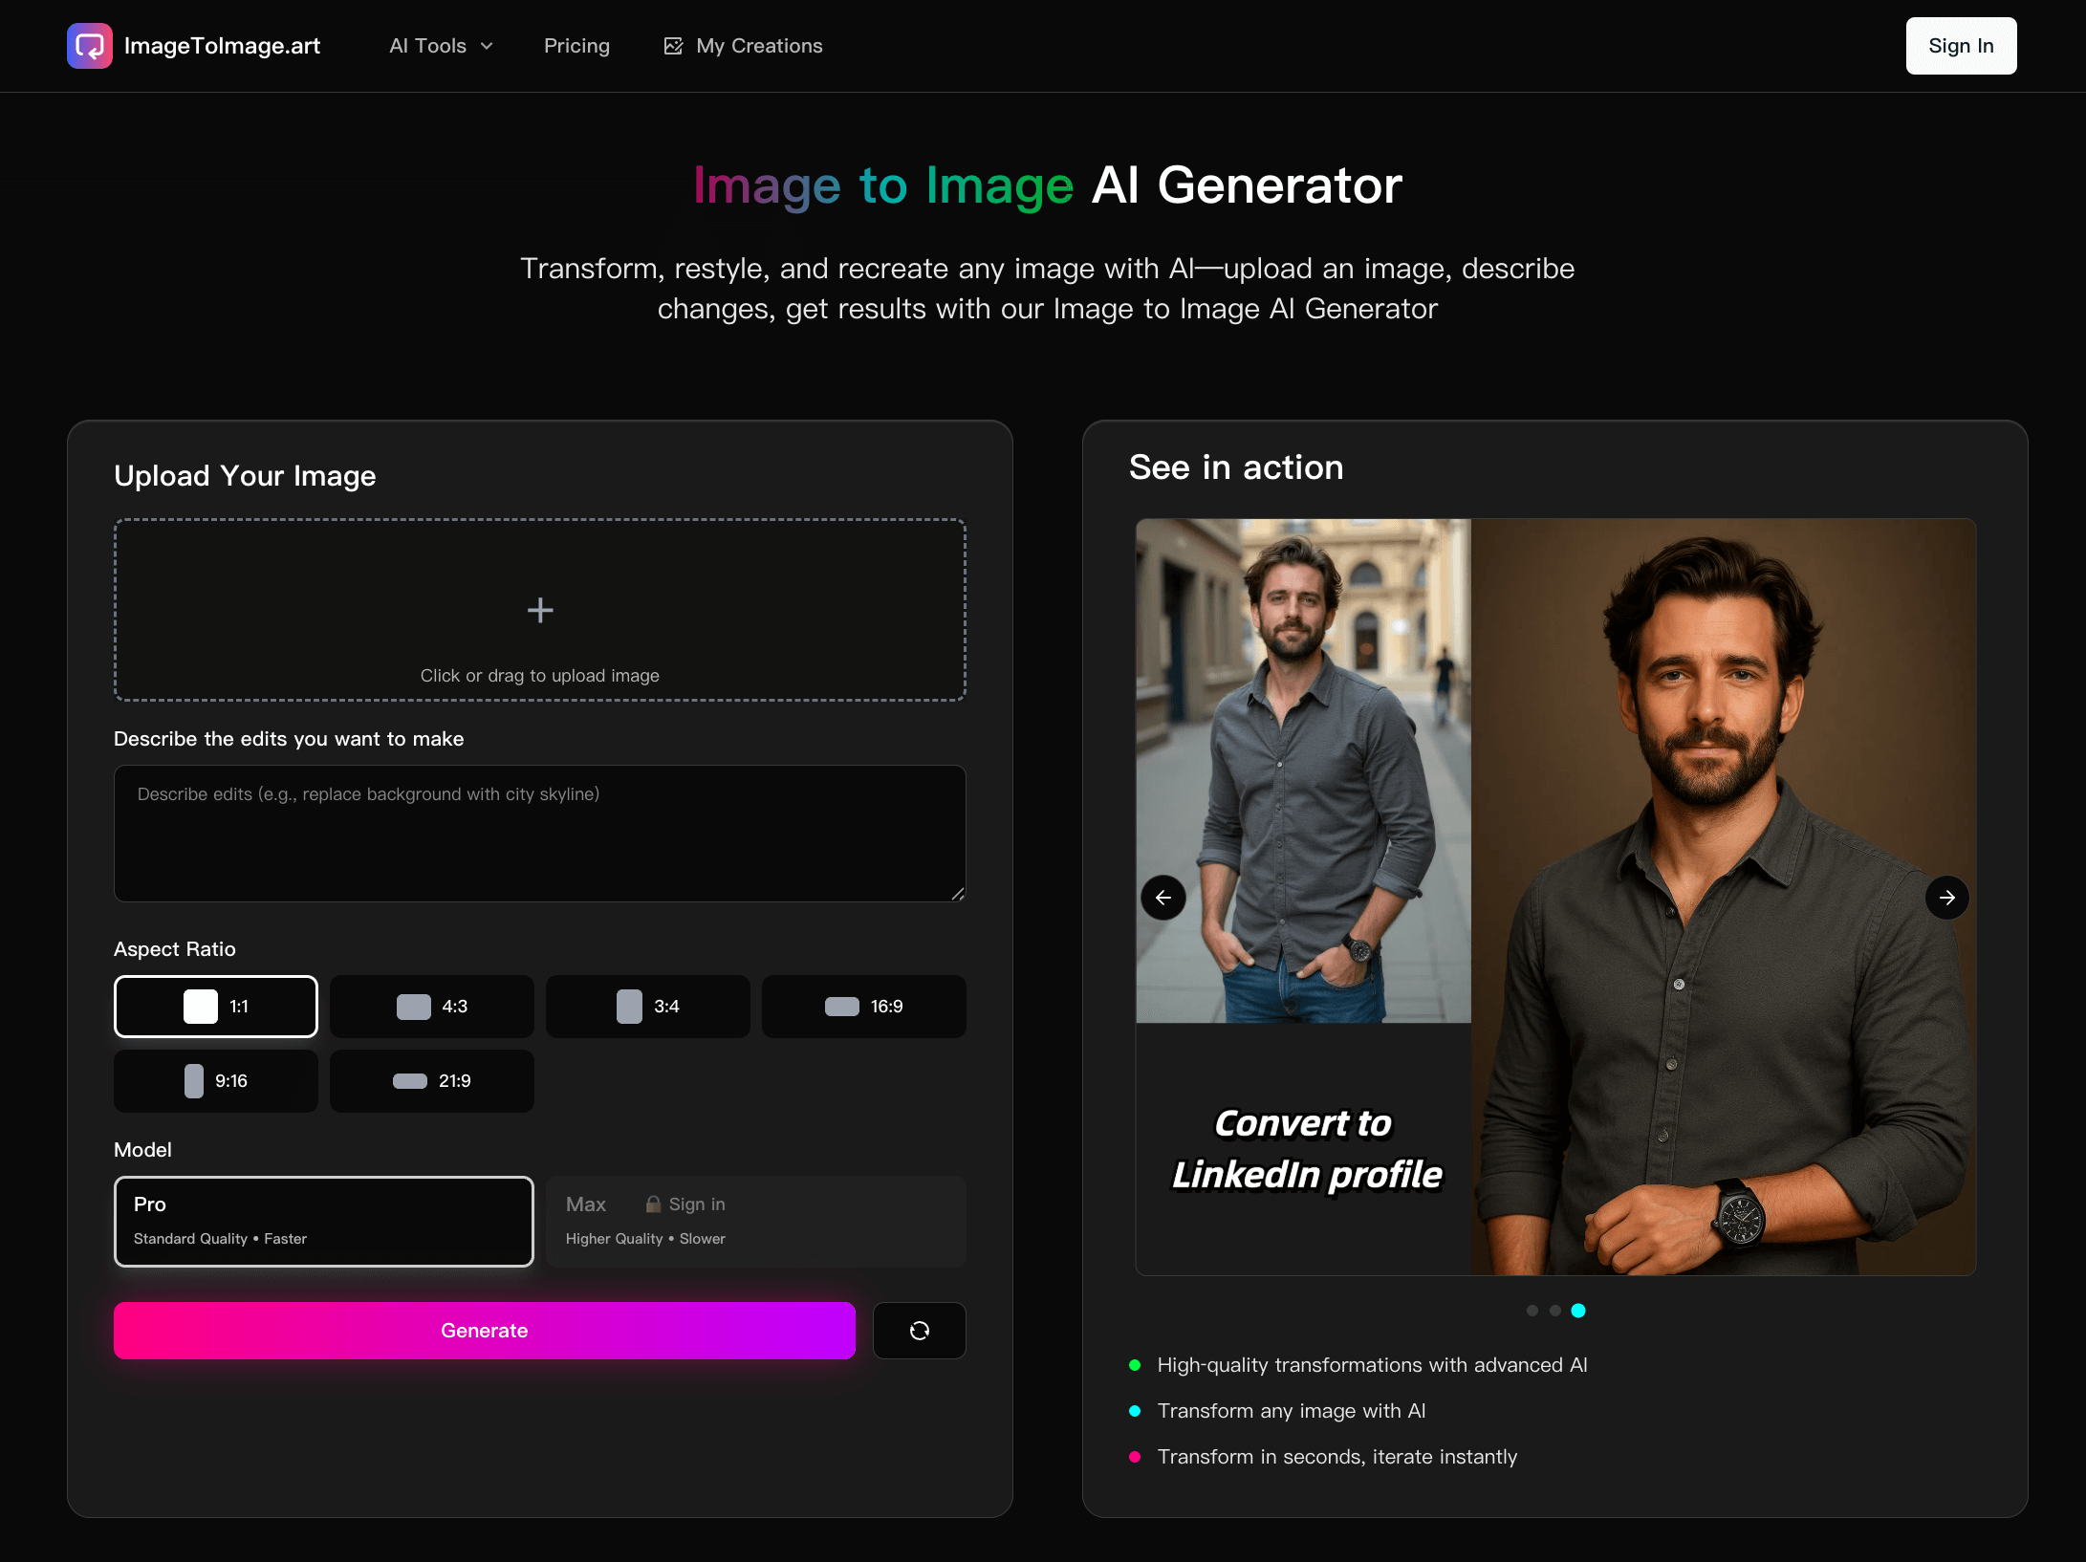Click the LinkedIn profile example image
2086x1562 pixels.
[1555, 897]
